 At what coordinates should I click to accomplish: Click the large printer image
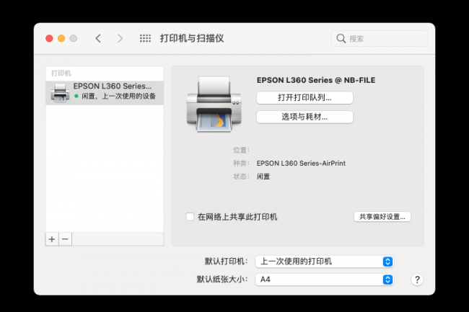pos(214,104)
